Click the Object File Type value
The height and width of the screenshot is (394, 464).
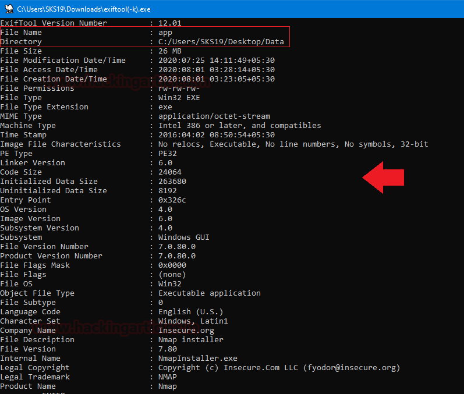210,293
